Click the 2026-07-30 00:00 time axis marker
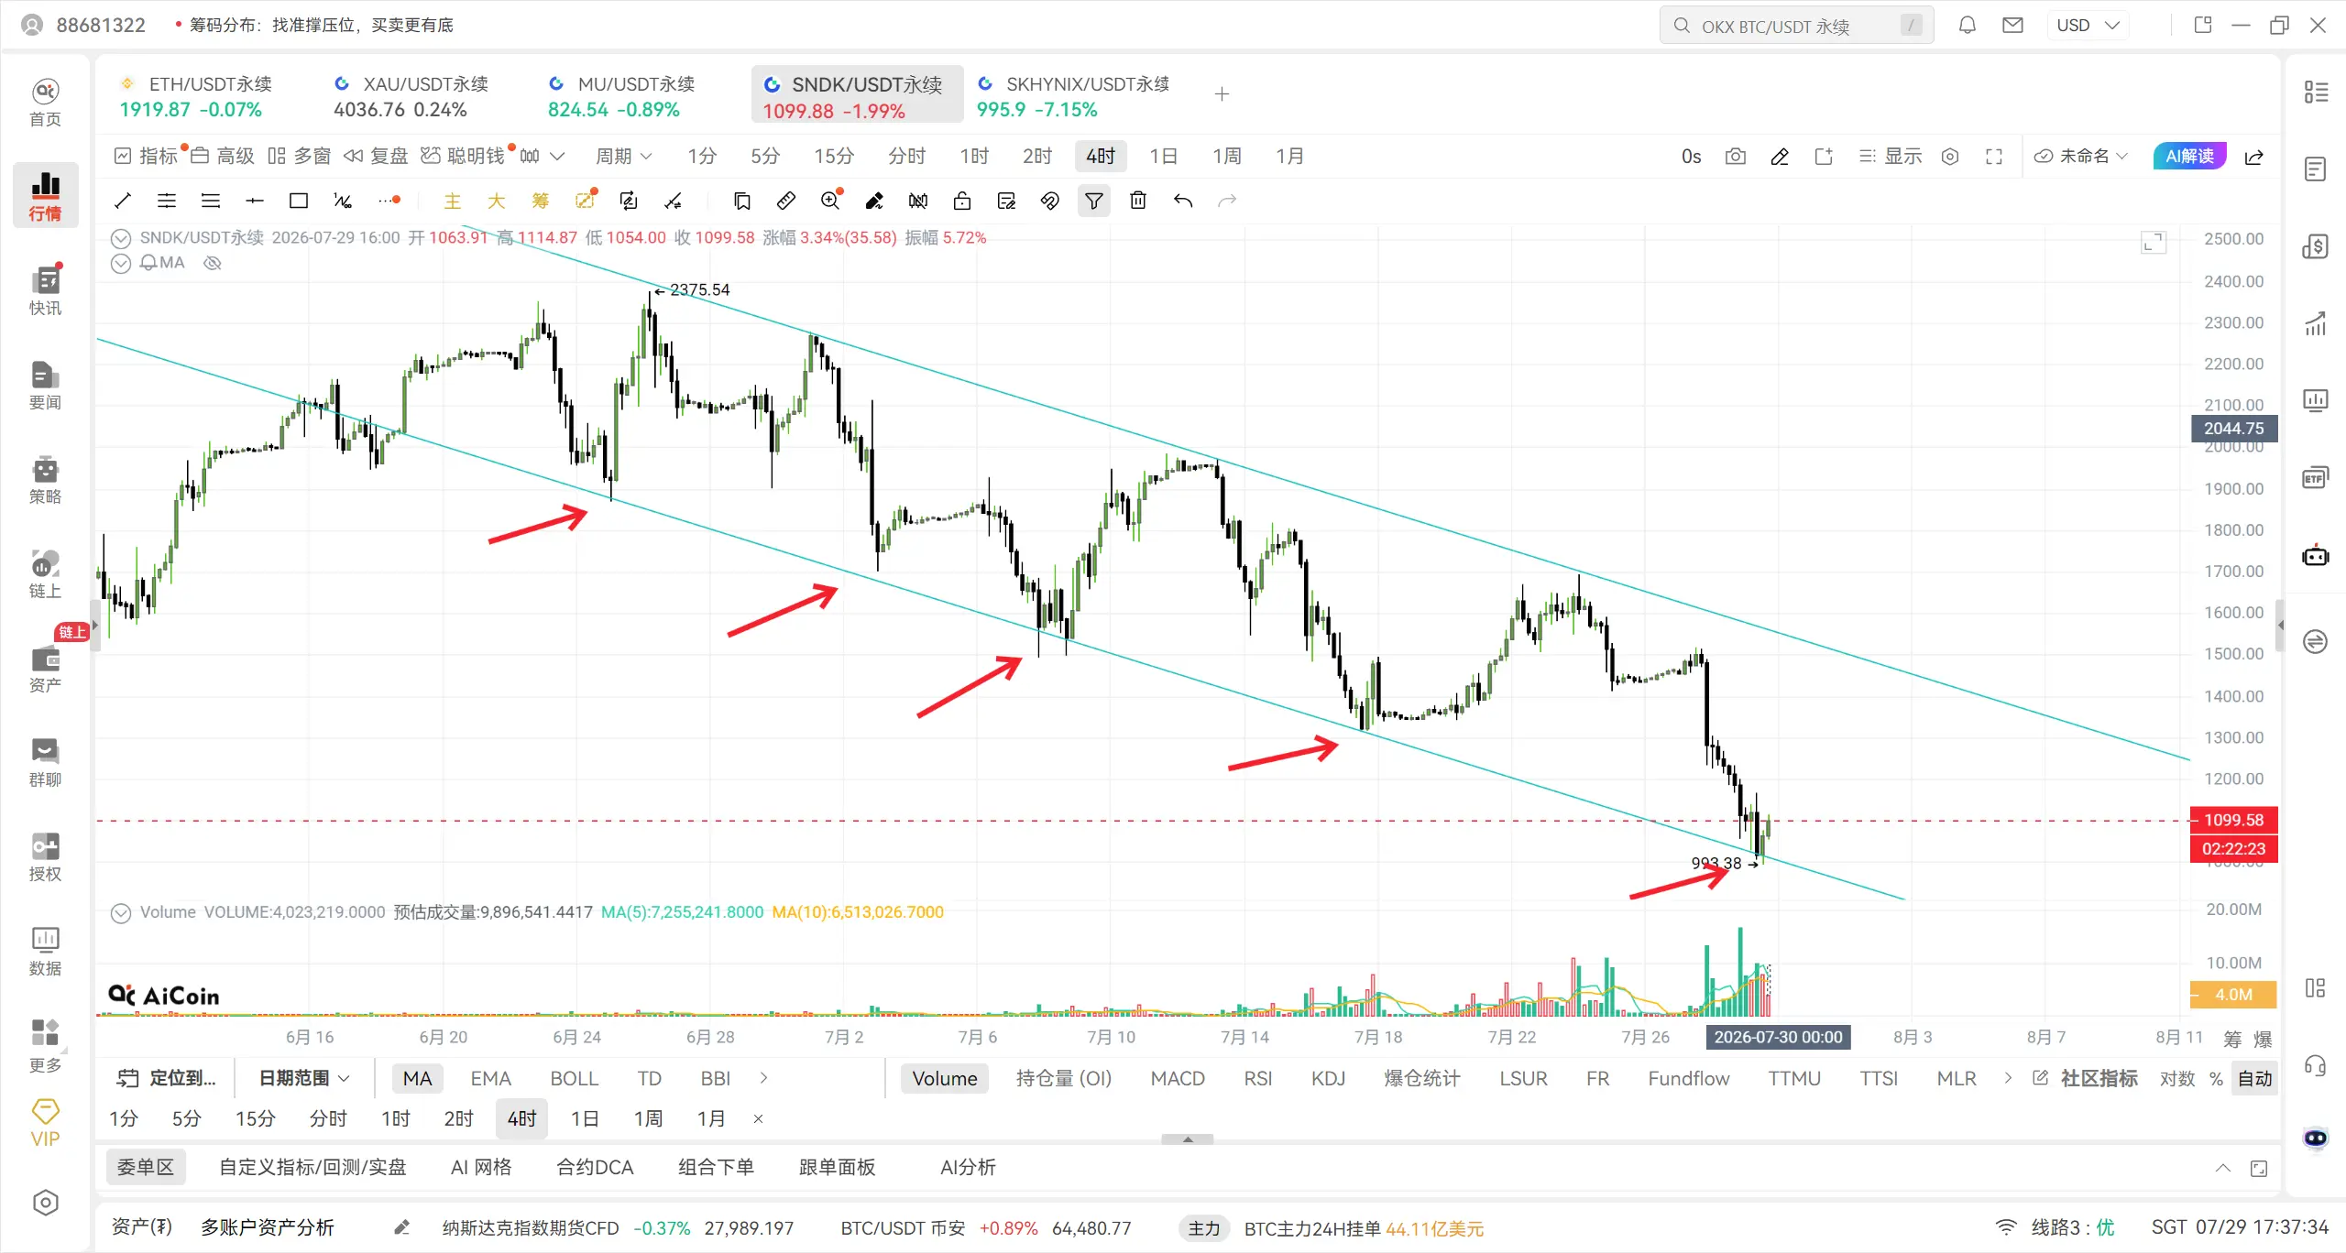 point(1778,1037)
